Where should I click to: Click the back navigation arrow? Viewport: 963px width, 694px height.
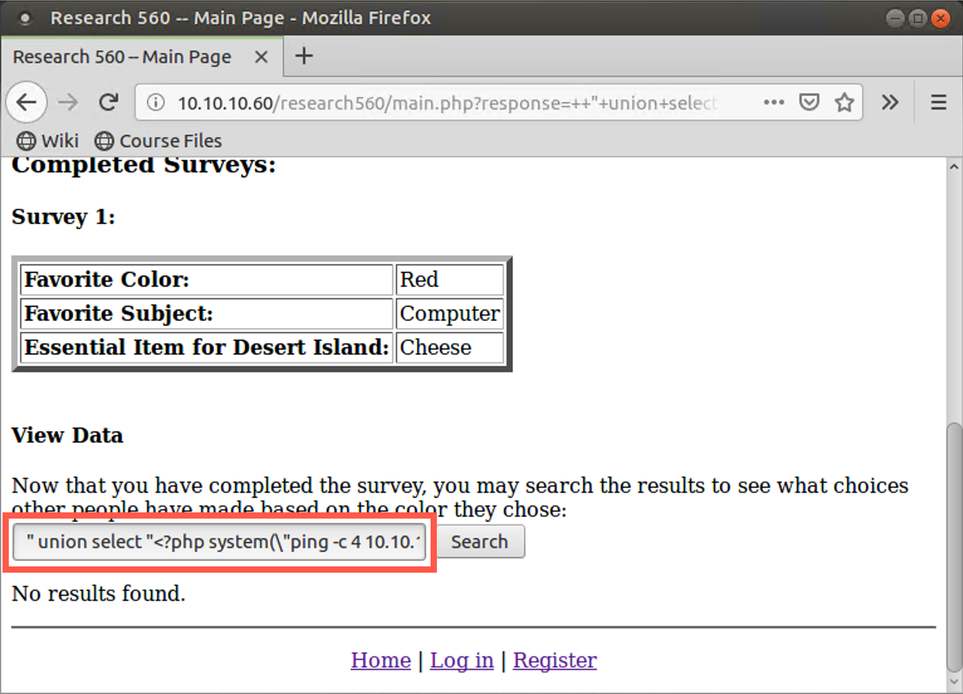(26, 102)
